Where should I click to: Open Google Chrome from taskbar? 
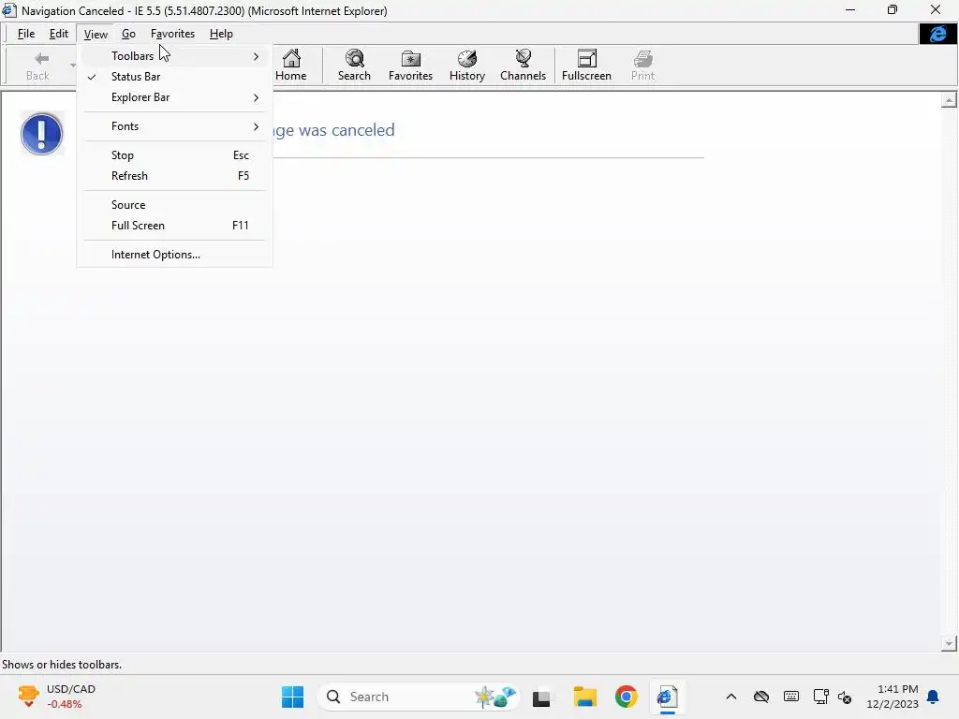[x=626, y=697]
